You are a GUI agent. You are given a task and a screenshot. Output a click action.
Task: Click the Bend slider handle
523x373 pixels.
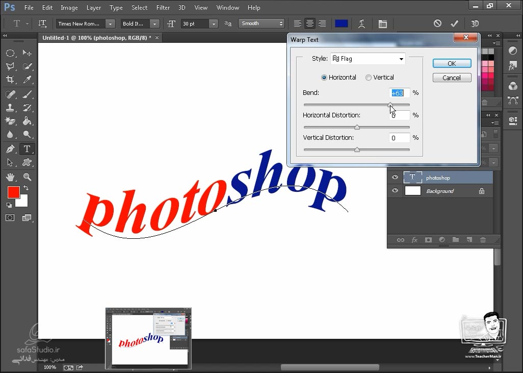(390, 105)
